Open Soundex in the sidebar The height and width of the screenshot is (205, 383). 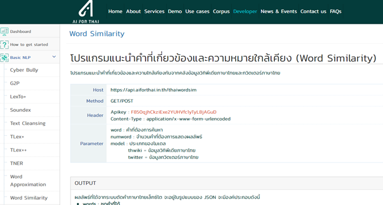click(x=20, y=110)
